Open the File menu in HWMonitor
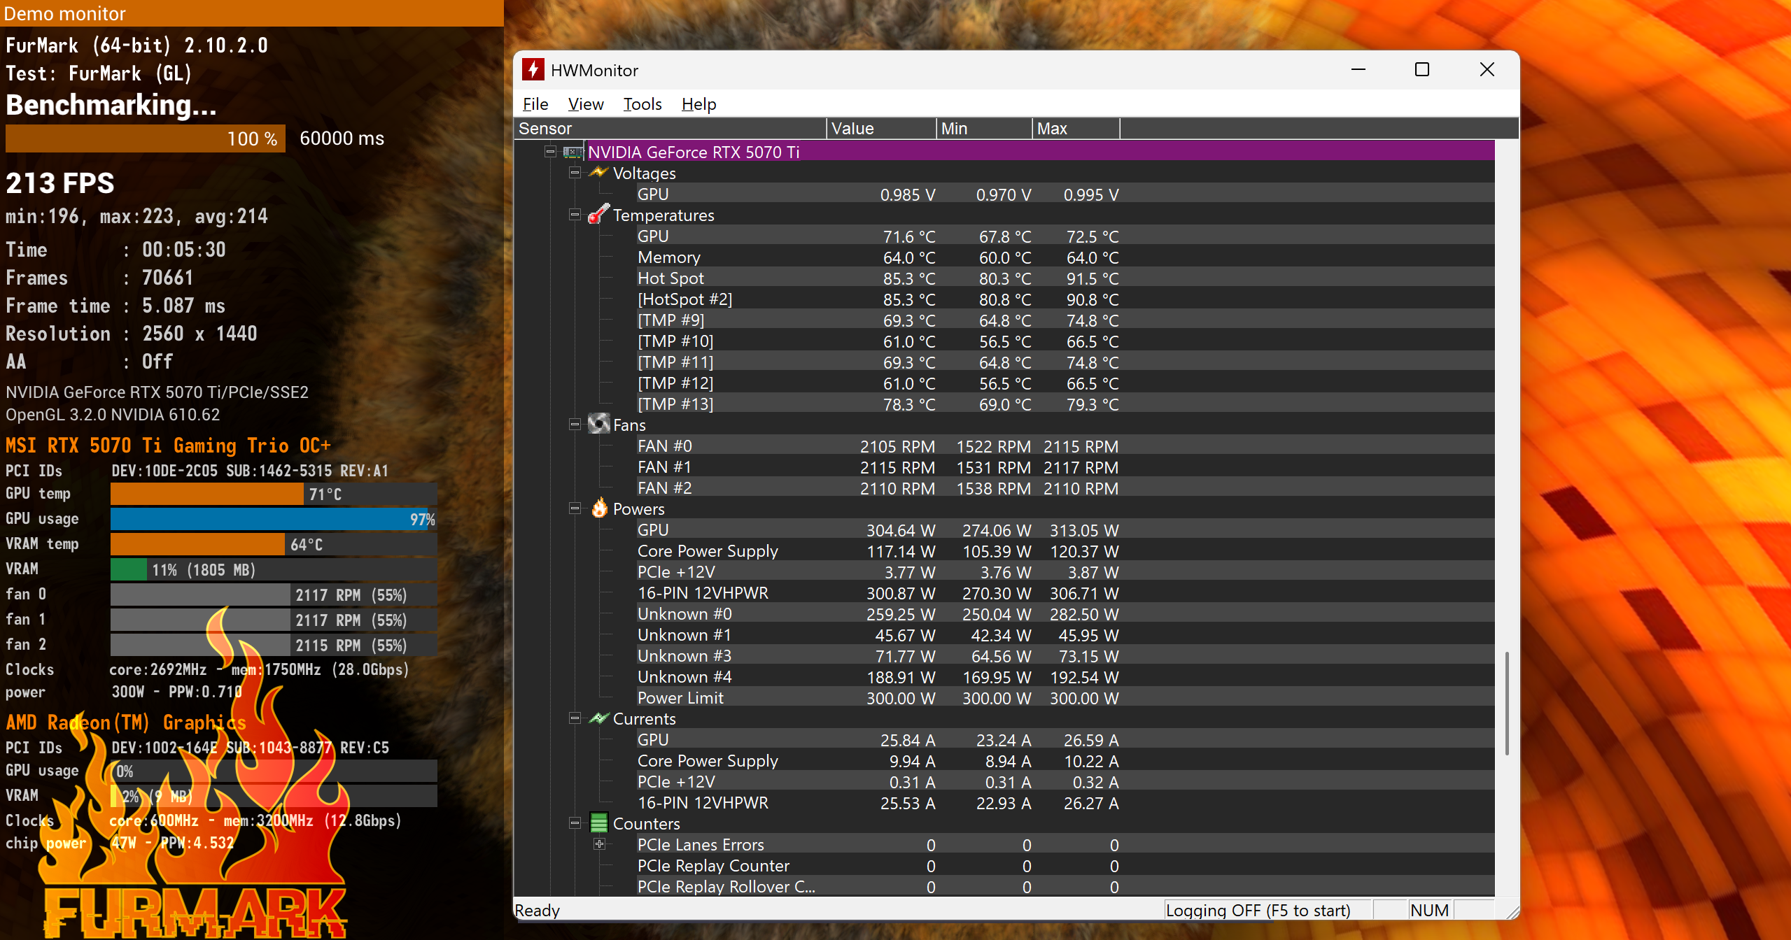The image size is (1791, 940). click(535, 104)
